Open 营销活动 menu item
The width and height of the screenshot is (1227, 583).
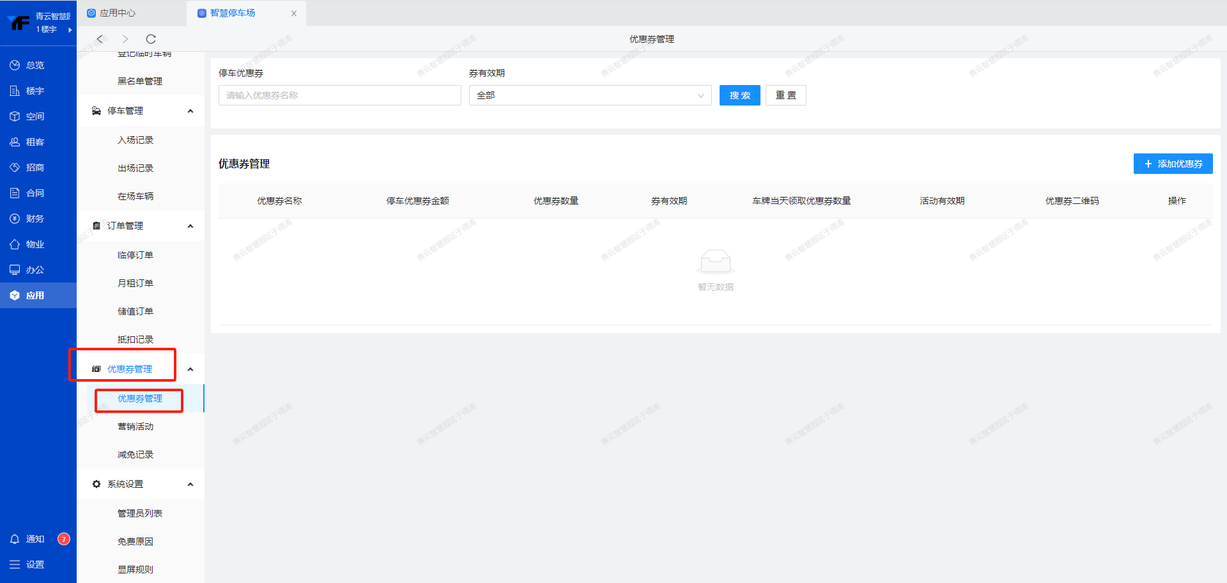click(x=135, y=426)
